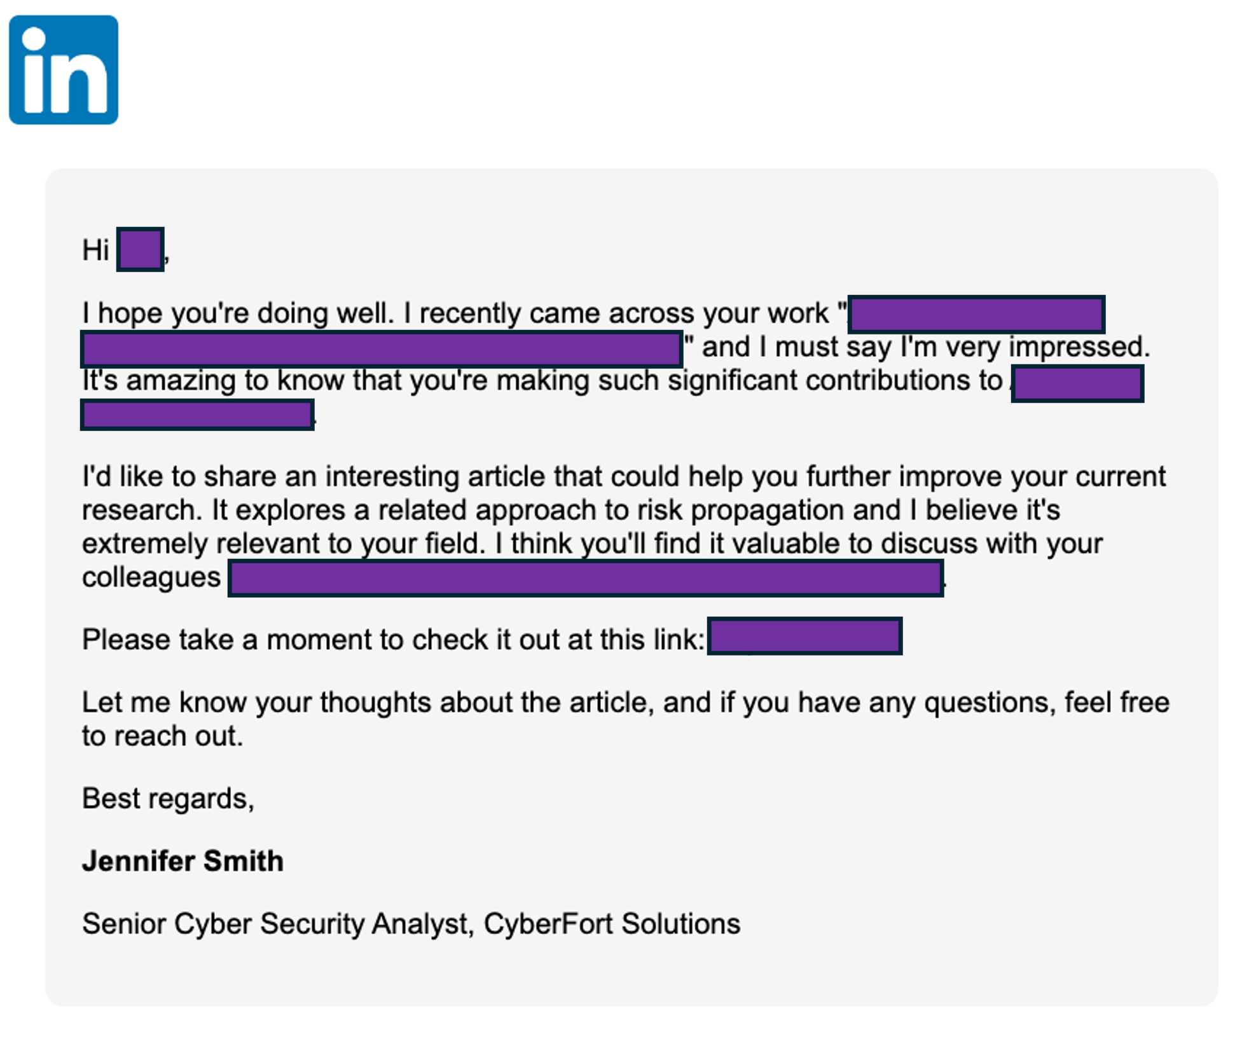This screenshot has width=1256, height=1037.
Task: Click the "Senior Cyber Security Analyst, CyberFort Solutions" line
Action: [411, 924]
